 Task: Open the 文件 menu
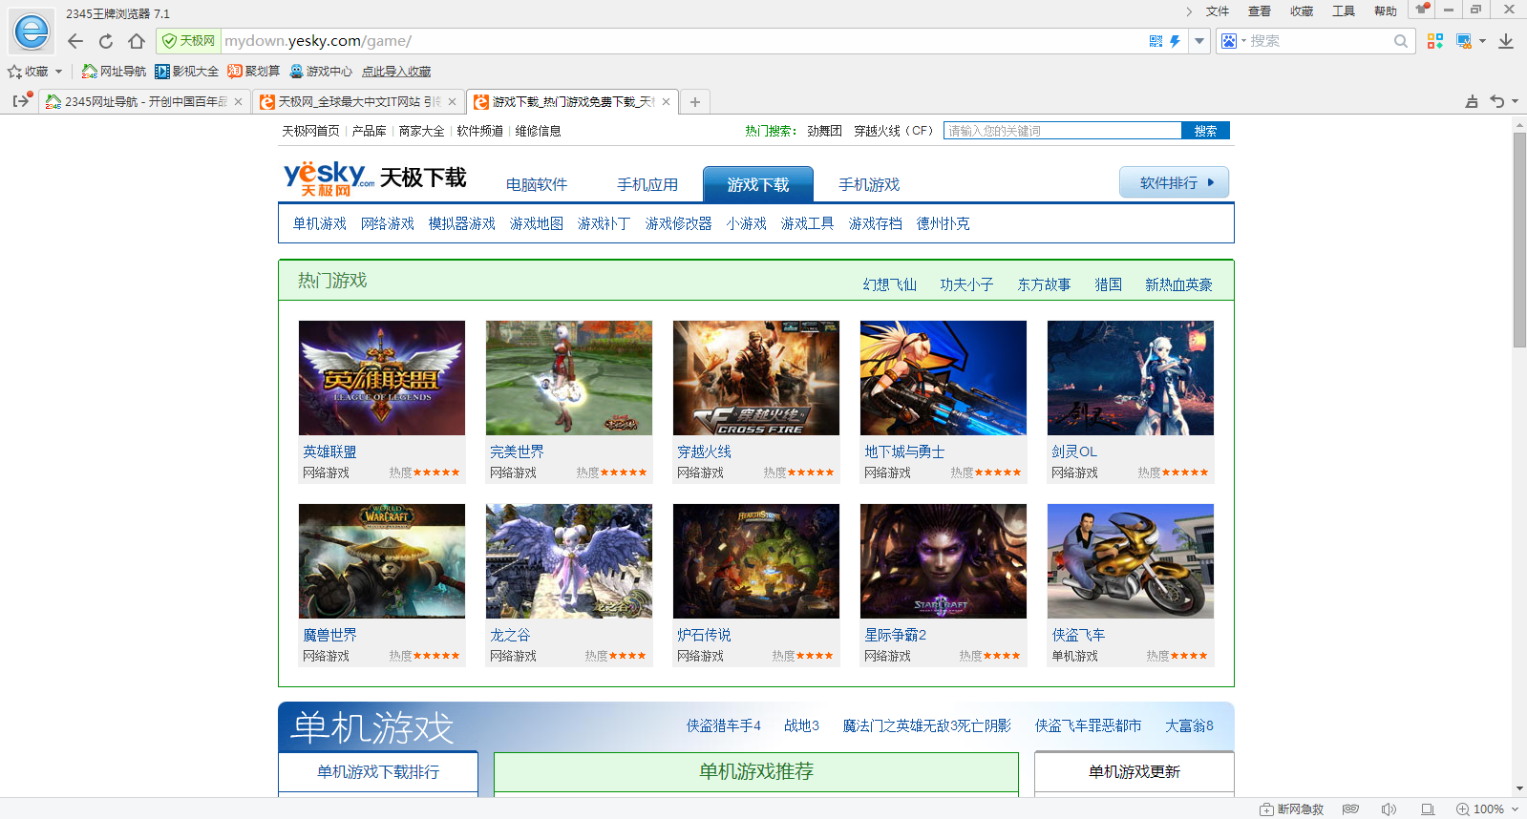point(1218,11)
